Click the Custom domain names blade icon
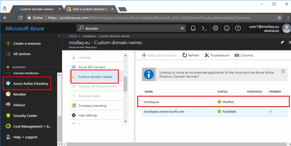This screenshot has width=291, height=146. (x=74, y=77)
